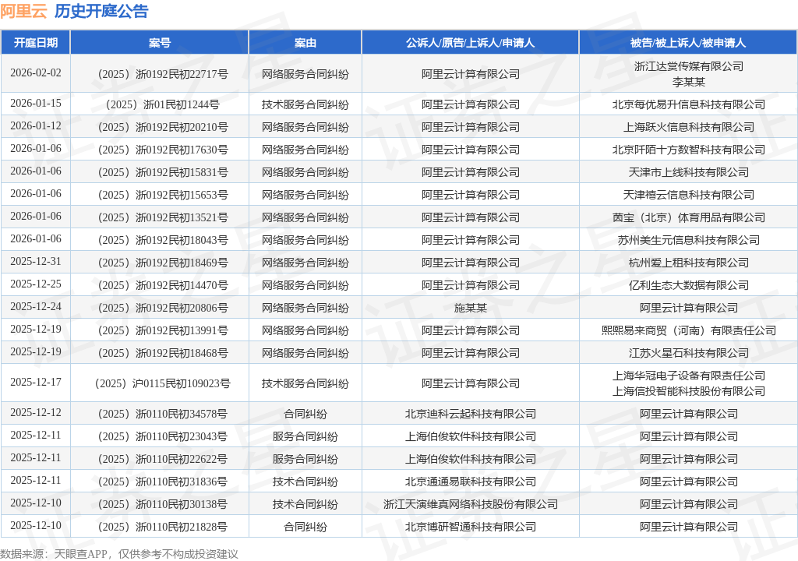Image resolution: width=798 pixels, height=561 pixels.
Task: Click defendant 天津市上线科技有限公司
Action: coord(689,172)
